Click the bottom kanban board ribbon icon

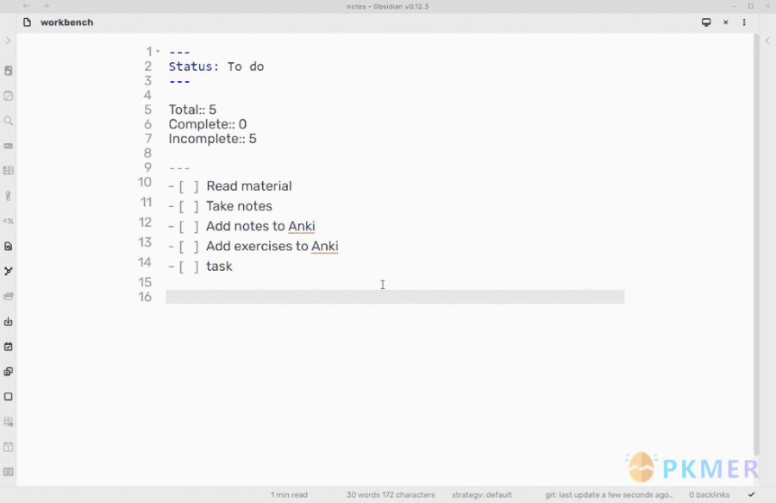click(9, 472)
